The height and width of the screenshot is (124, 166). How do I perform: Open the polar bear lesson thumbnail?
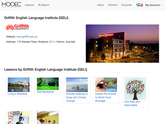77,85
